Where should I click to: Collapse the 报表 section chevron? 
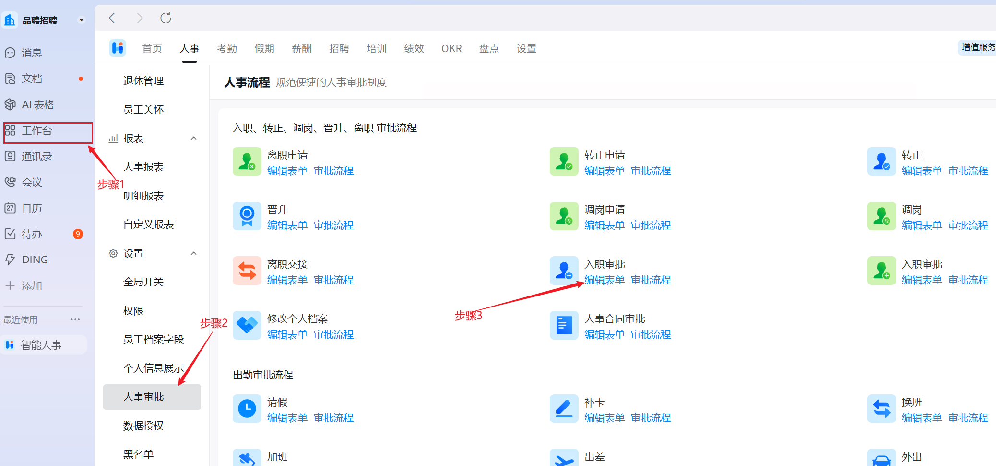pos(194,138)
